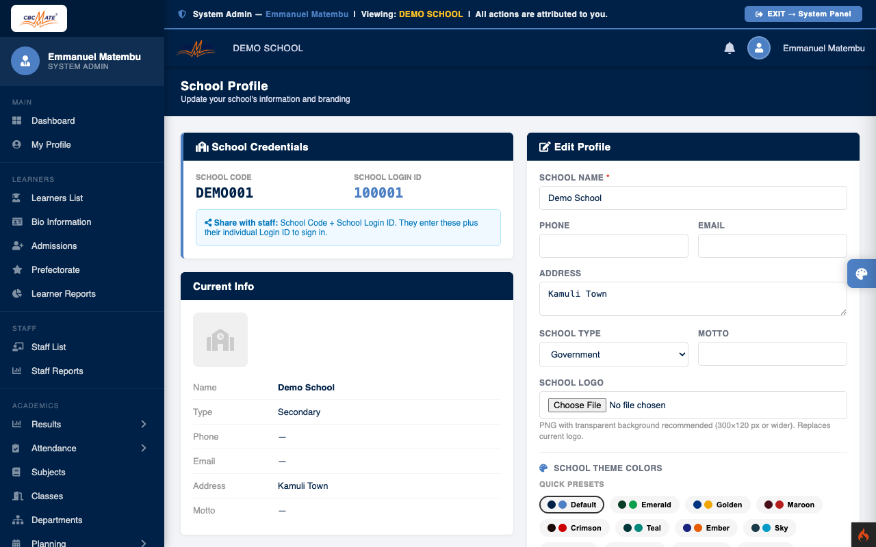Viewport: 876px width, 547px height.
Task: Click the Secondary type value
Action: coord(299,412)
